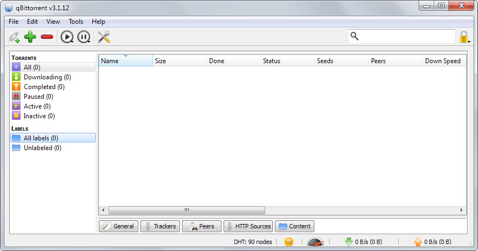Viewport: 478px width, 251px height.
Task: Switch to the General tab
Action: click(x=119, y=226)
